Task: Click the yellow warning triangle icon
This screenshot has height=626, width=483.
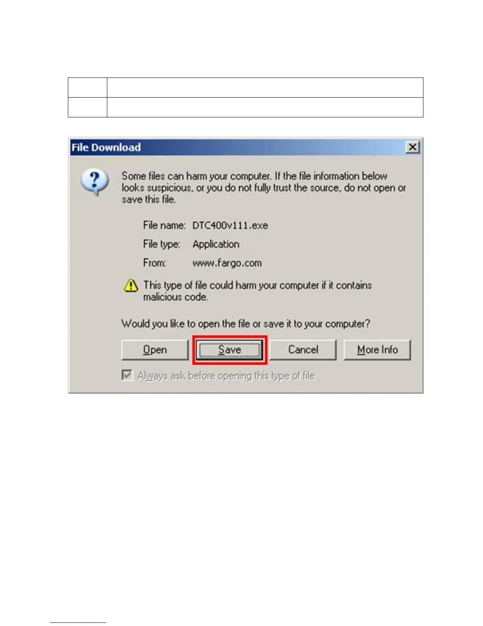Action: pyautogui.click(x=131, y=285)
